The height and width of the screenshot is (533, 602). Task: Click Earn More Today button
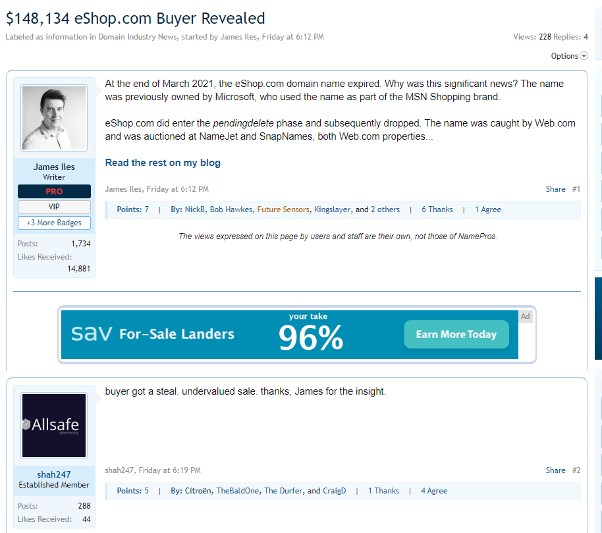pyautogui.click(x=456, y=335)
